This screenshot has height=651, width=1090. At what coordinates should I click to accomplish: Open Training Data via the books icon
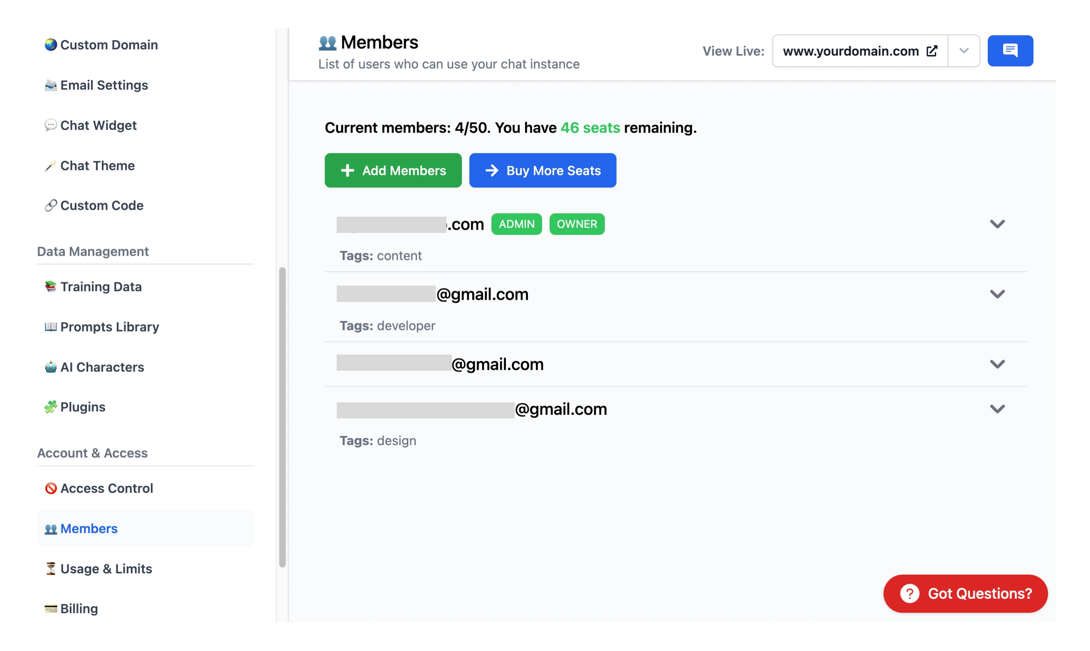(x=51, y=286)
